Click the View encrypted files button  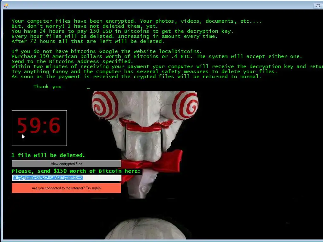[66, 164]
